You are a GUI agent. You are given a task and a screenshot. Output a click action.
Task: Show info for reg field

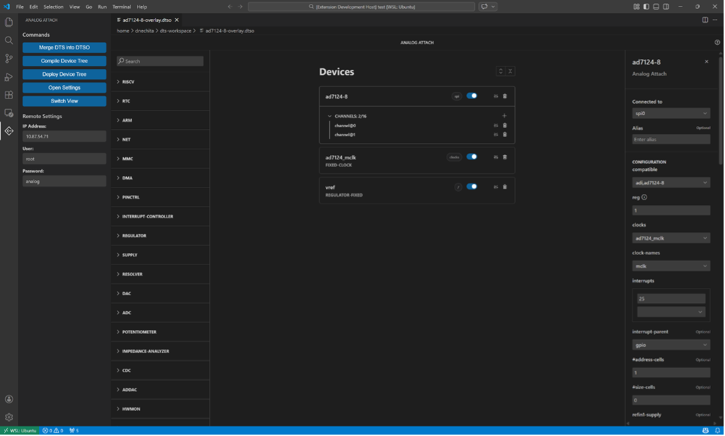644,197
